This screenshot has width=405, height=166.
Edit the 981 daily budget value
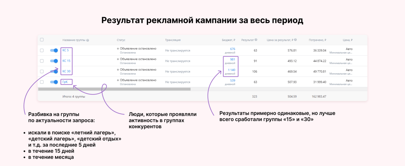pyautogui.click(x=232, y=59)
